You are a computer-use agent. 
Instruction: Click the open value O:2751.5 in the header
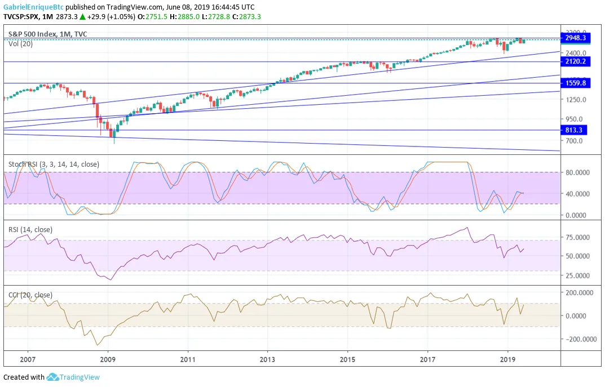coord(152,17)
